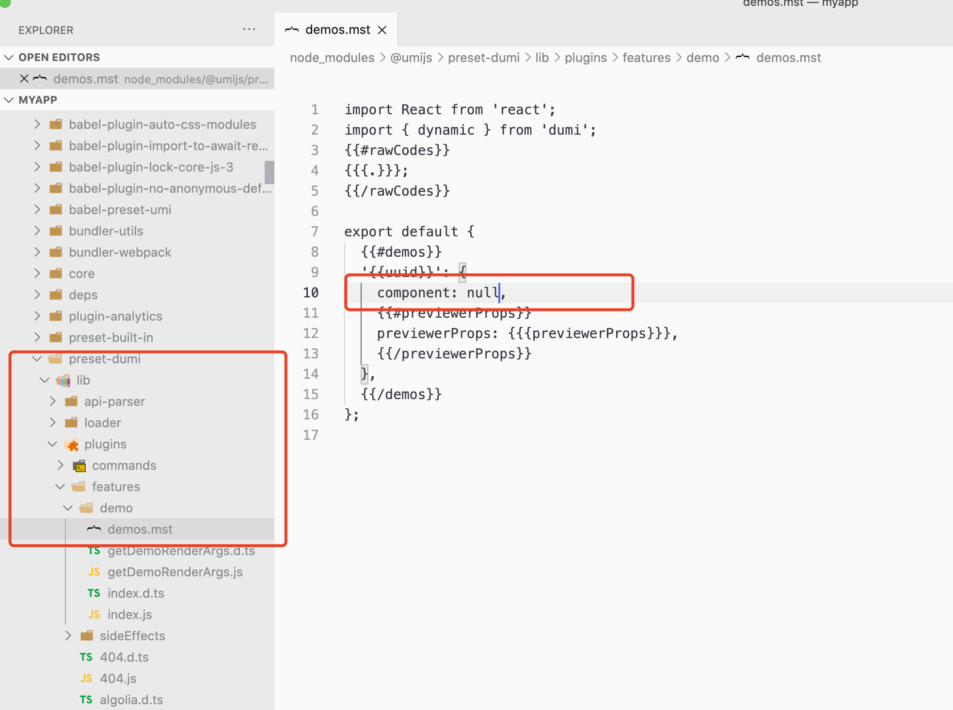This screenshot has width=953, height=710.
Task: Click the deps folder icon
Action: [x=56, y=294]
